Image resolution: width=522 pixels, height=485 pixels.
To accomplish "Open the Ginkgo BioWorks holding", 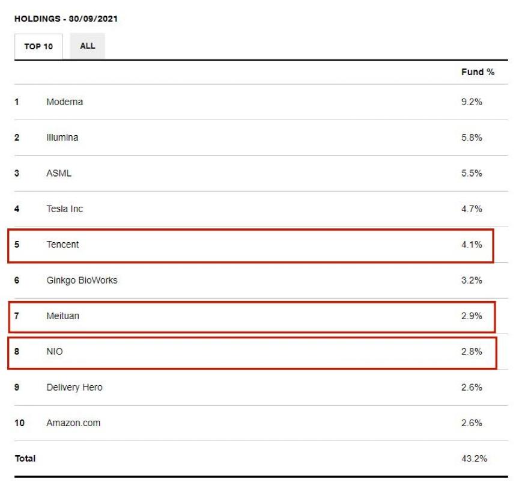I will click(82, 281).
